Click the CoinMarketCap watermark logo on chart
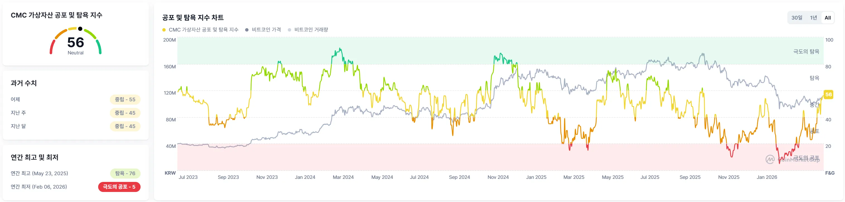The width and height of the screenshot is (845, 202). pyautogui.click(x=770, y=160)
